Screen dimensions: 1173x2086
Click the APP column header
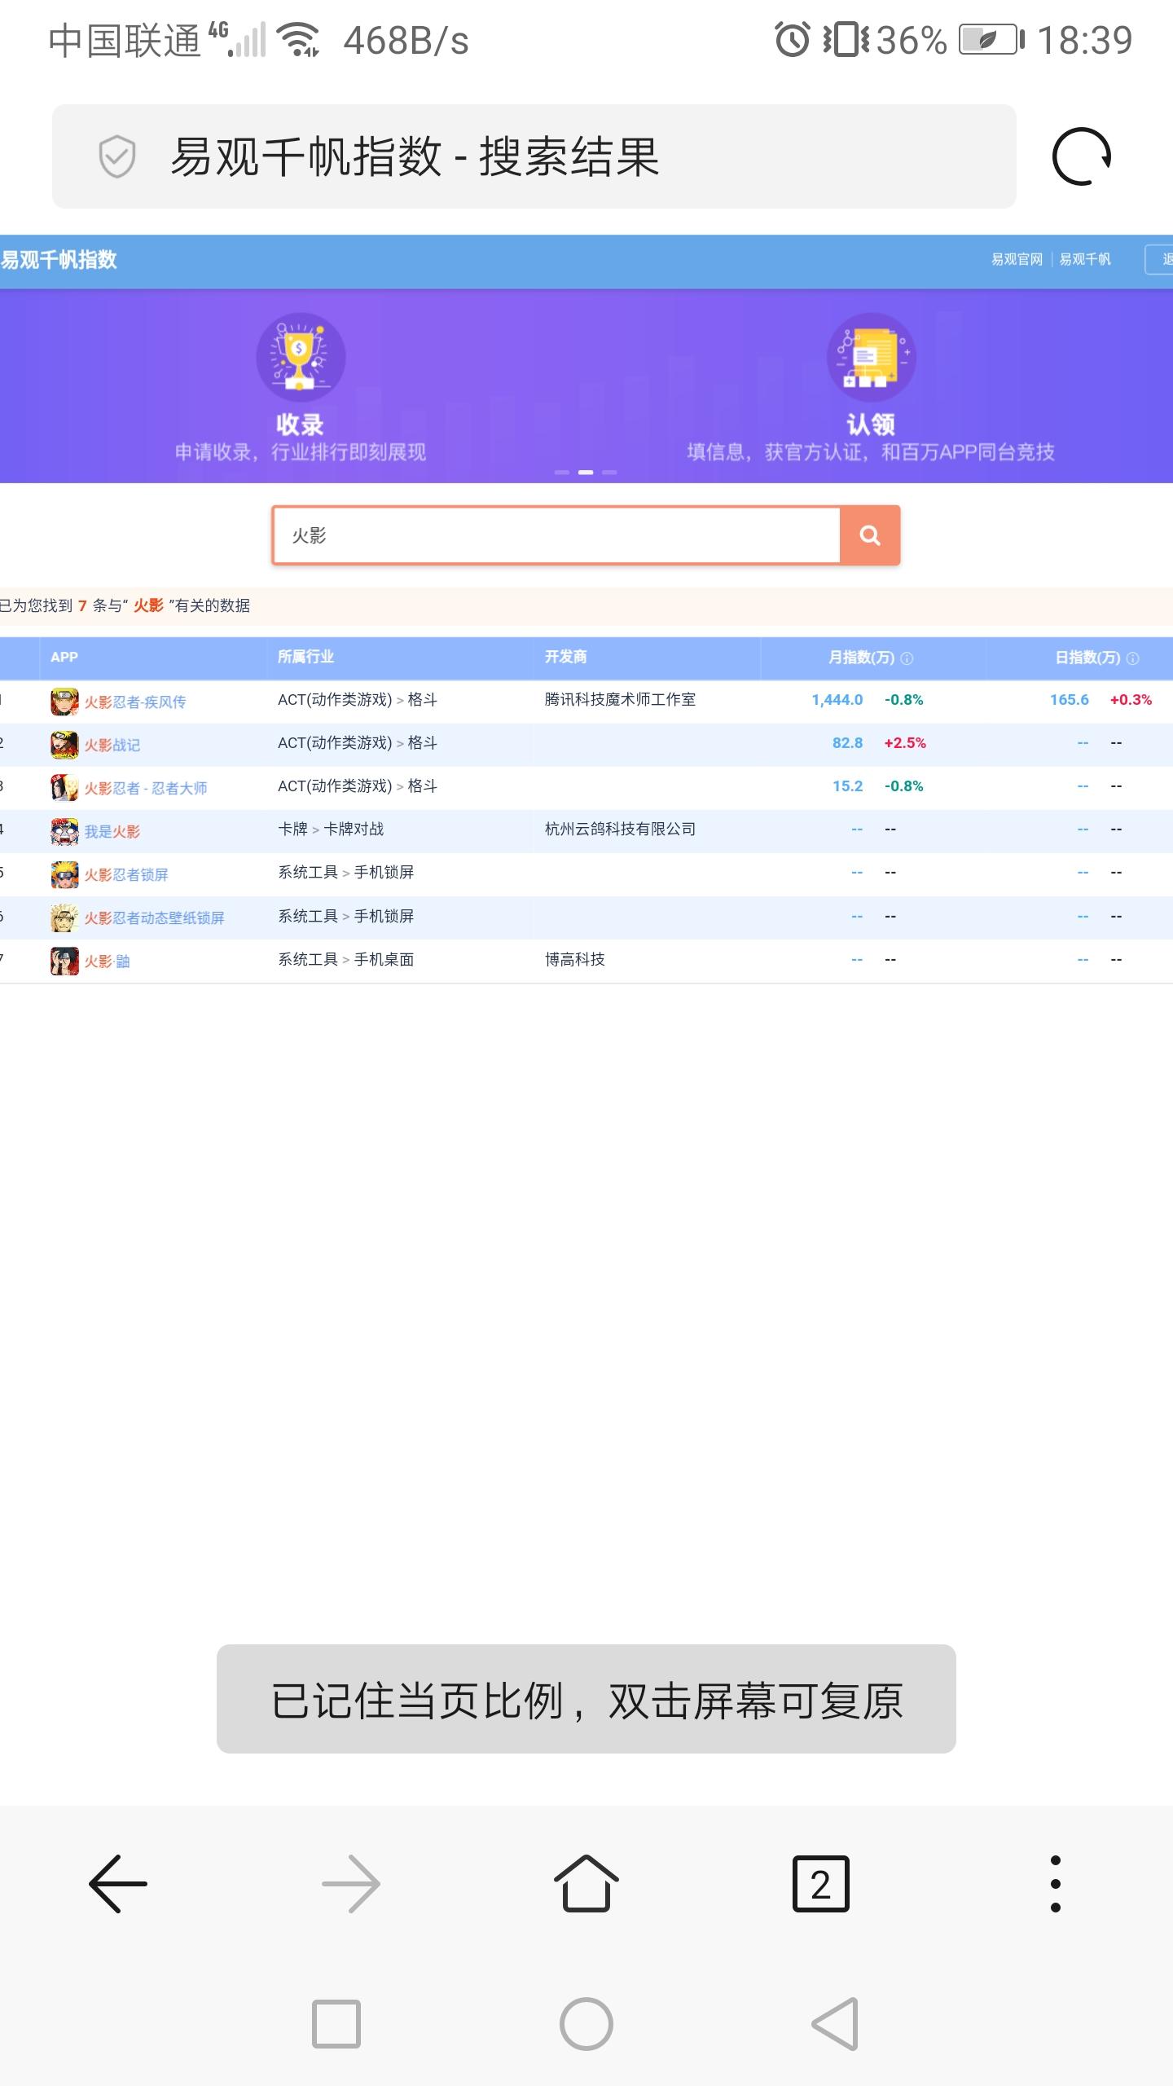click(x=64, y=657)
